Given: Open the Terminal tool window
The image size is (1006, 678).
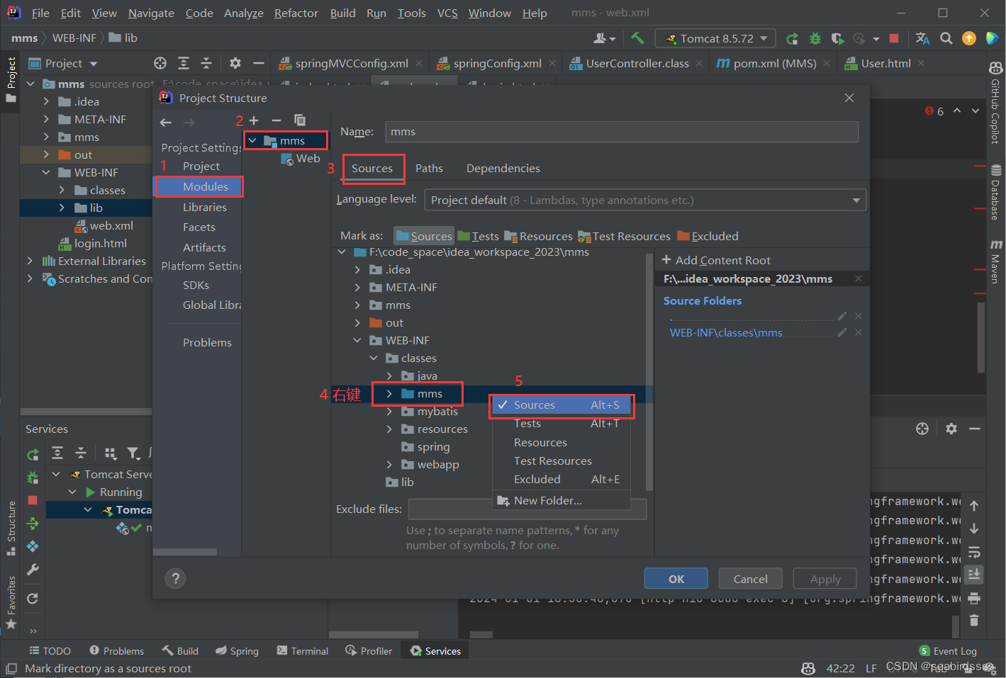Looking at the screenshot, I should 303,650.
